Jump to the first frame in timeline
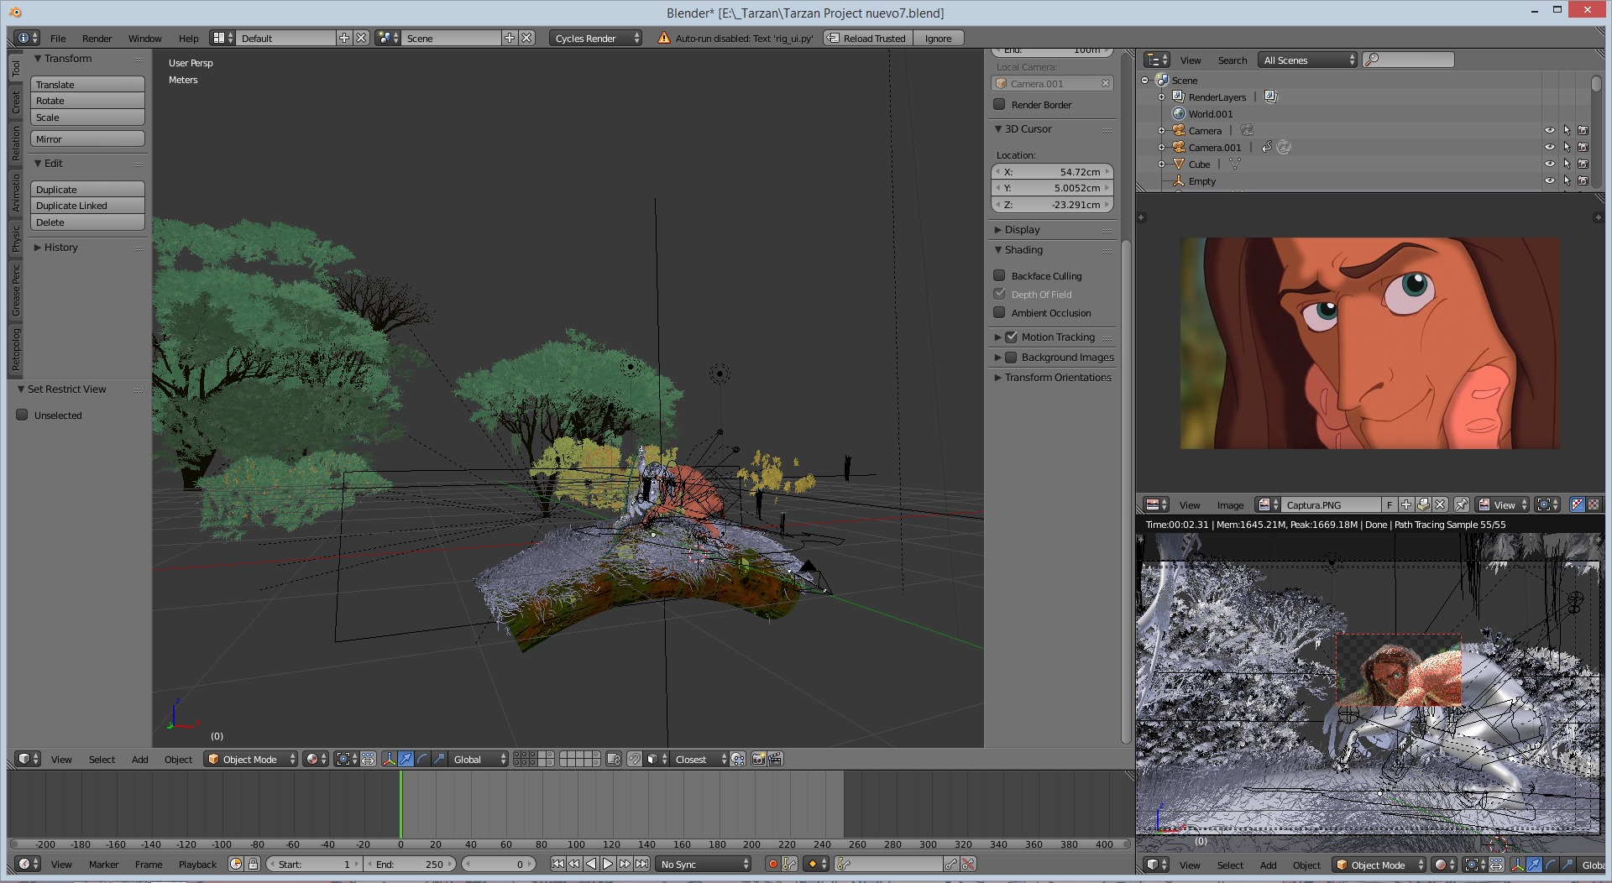 pyautogui.click(x=557, y=864)
